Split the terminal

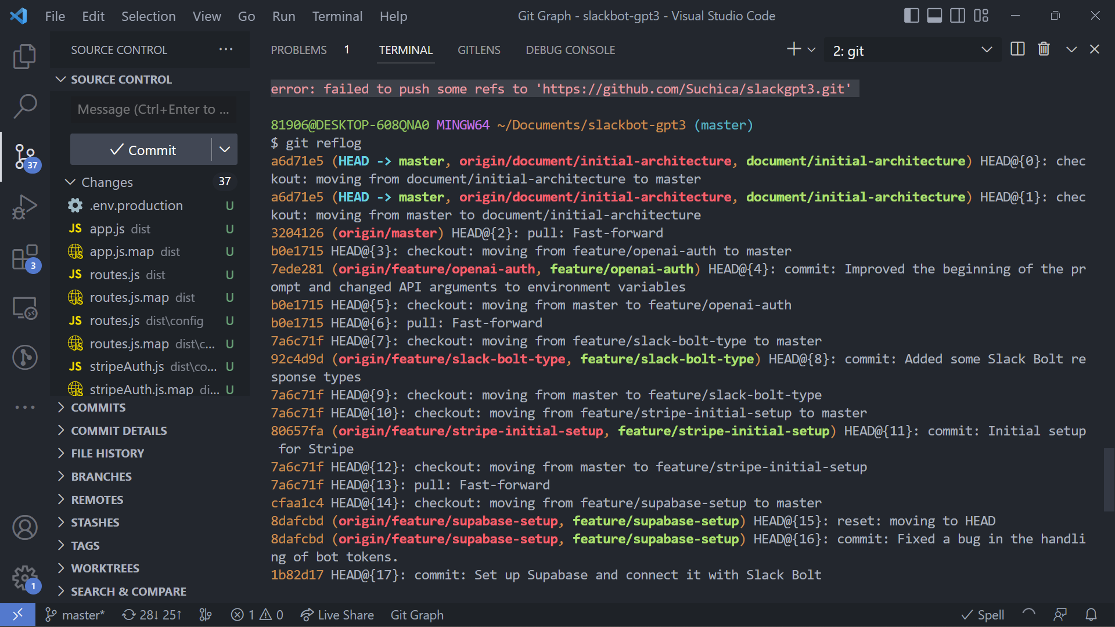pyautogui.click(x=1017, y=49)
